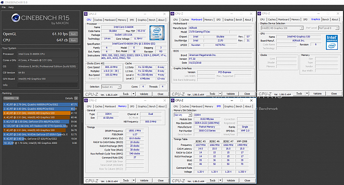Expand Tools arrow in Memory window
Image resolution: width=344 pixels, height=185 pixels.
coord(134,181)
